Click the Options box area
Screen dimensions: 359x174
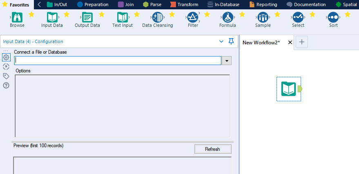123,106
